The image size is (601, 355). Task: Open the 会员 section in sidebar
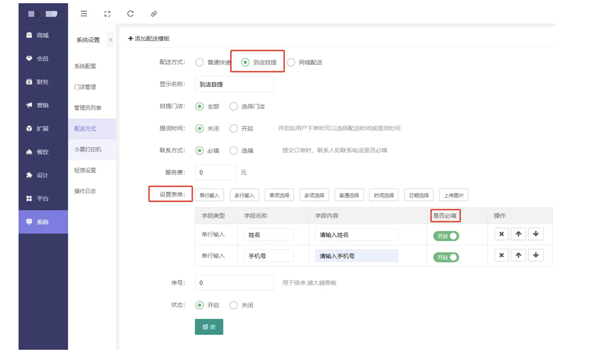point(43,58)
